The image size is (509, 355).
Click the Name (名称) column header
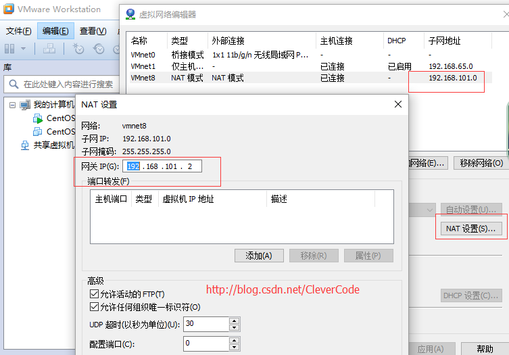pyautogui.click(x=147, y=41)
